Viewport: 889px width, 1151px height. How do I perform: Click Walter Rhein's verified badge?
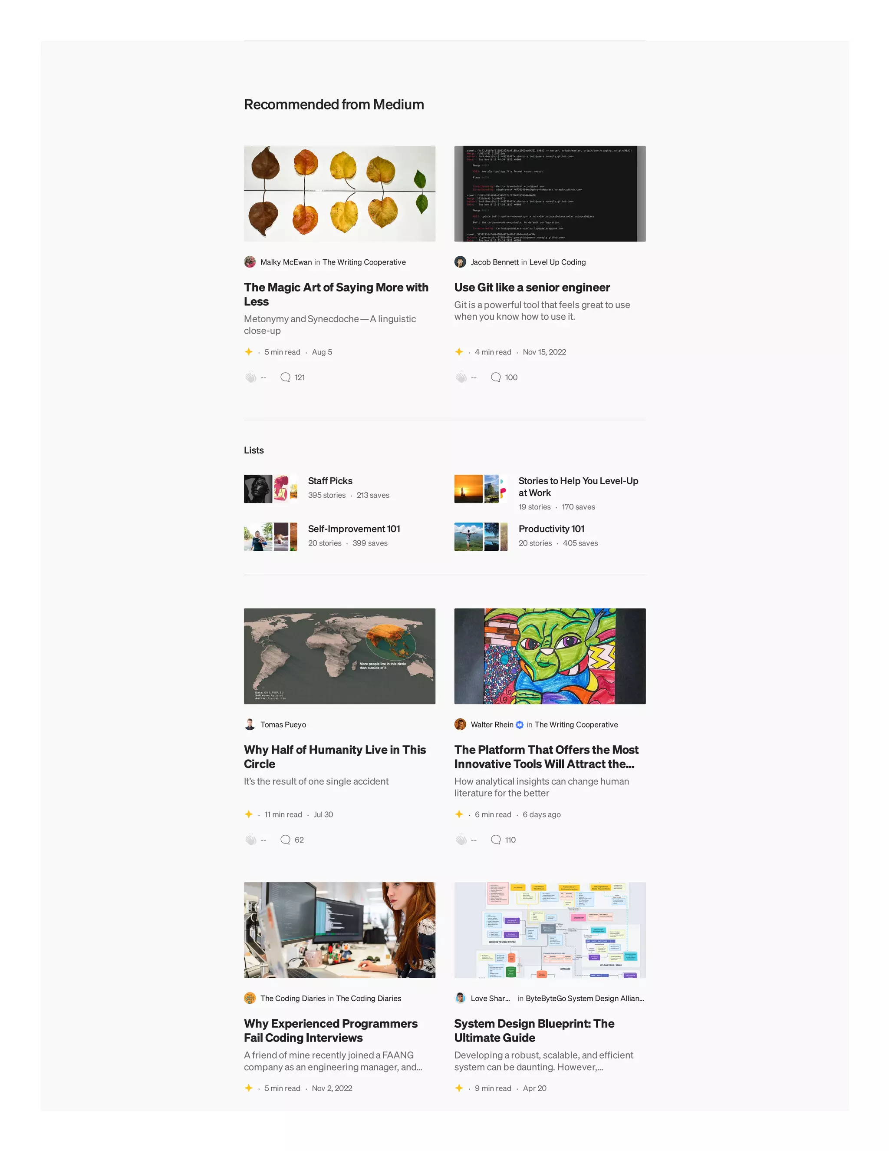pos(520,724)
